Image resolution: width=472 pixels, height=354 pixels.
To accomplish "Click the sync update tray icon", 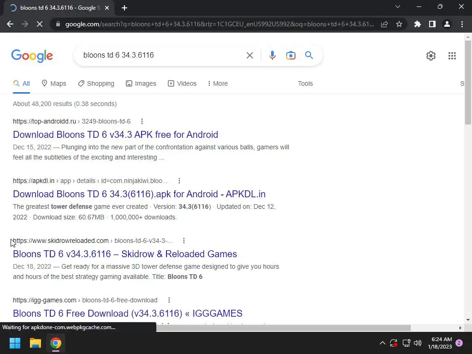I will click(394, 343).
